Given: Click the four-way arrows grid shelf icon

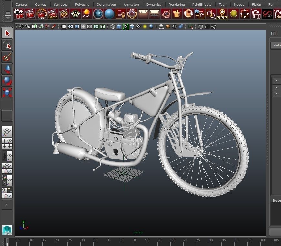Looking at the screenshot, I should 245,14.
